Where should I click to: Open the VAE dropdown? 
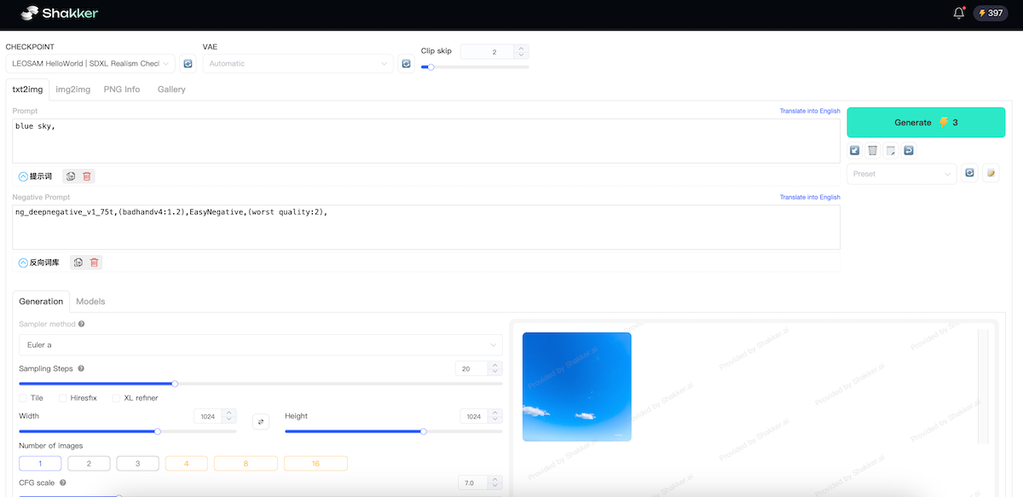[298, 63]
